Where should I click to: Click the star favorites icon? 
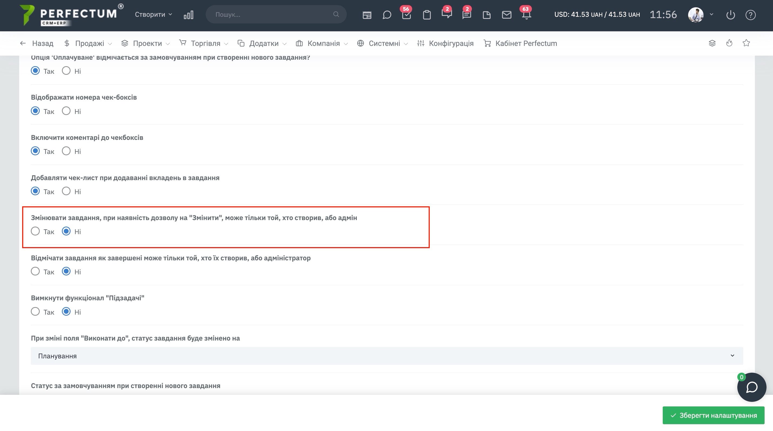tap(746, 43)
